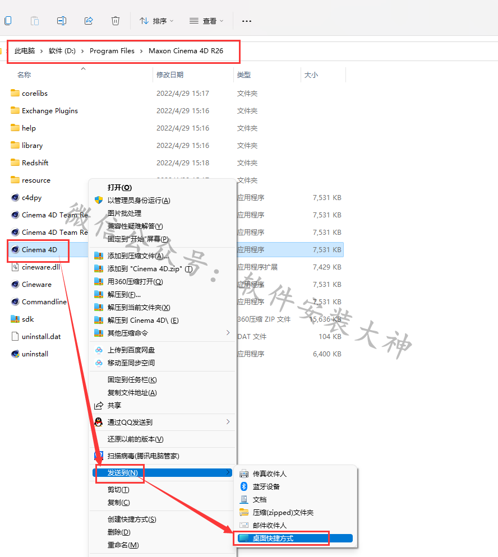Select the Cinema 4D application icon

(15, 250)
